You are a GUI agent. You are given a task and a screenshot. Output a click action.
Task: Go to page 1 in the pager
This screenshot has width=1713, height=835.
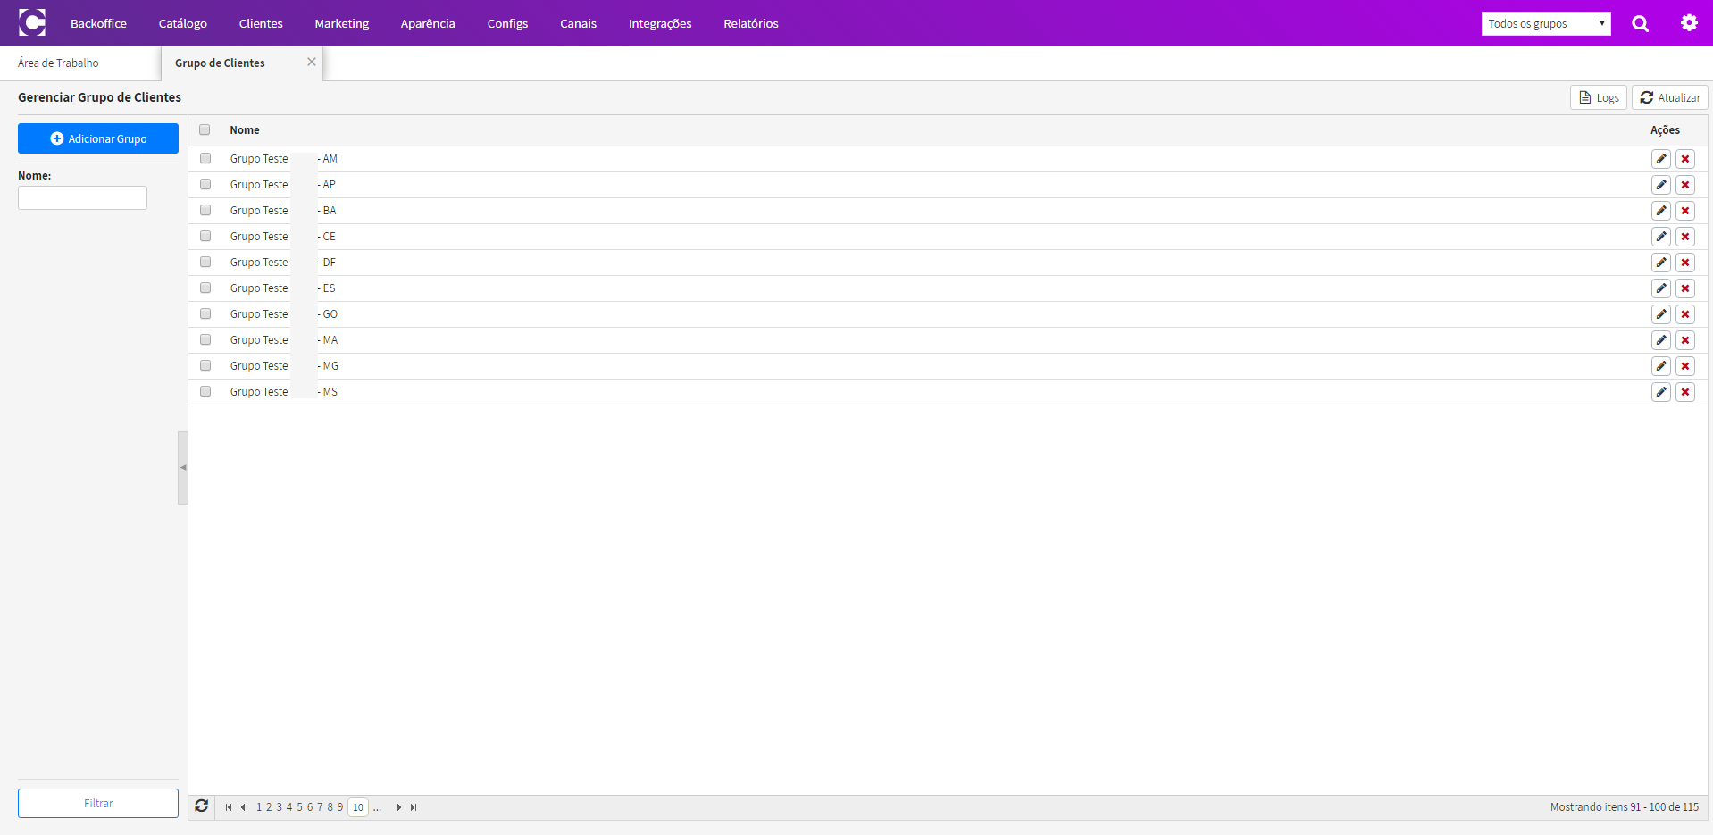pyautogui.click(x=259, y=807)
